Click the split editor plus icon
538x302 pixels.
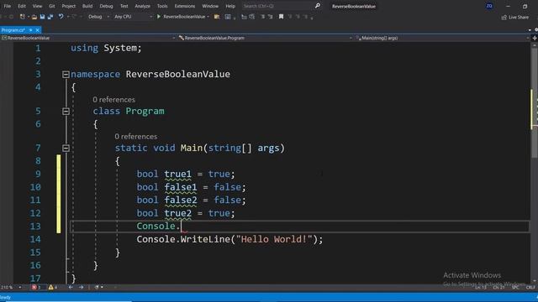coord(535,38)
